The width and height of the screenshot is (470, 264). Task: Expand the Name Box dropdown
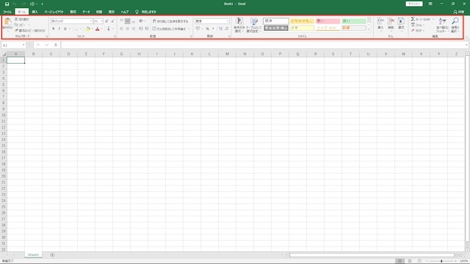click(23, 45)
